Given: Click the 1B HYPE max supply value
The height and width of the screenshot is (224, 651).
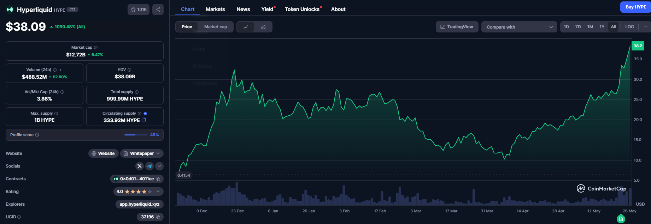Looking at the screenshot, I should pyautogui.click(x=45, y=120).
